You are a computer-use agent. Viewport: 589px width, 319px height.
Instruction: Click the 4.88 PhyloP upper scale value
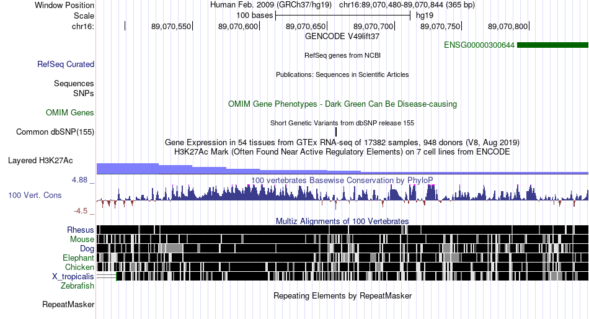tap(79, 180)
